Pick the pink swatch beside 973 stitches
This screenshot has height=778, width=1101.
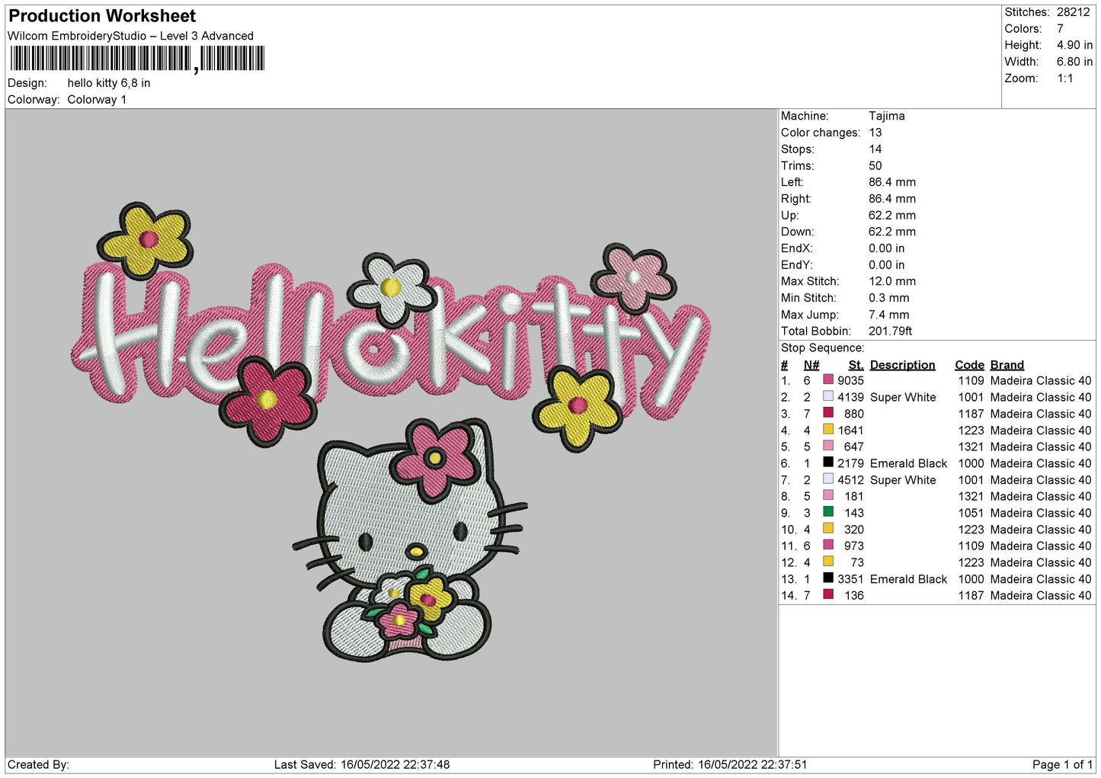click(x=828, y=545)
